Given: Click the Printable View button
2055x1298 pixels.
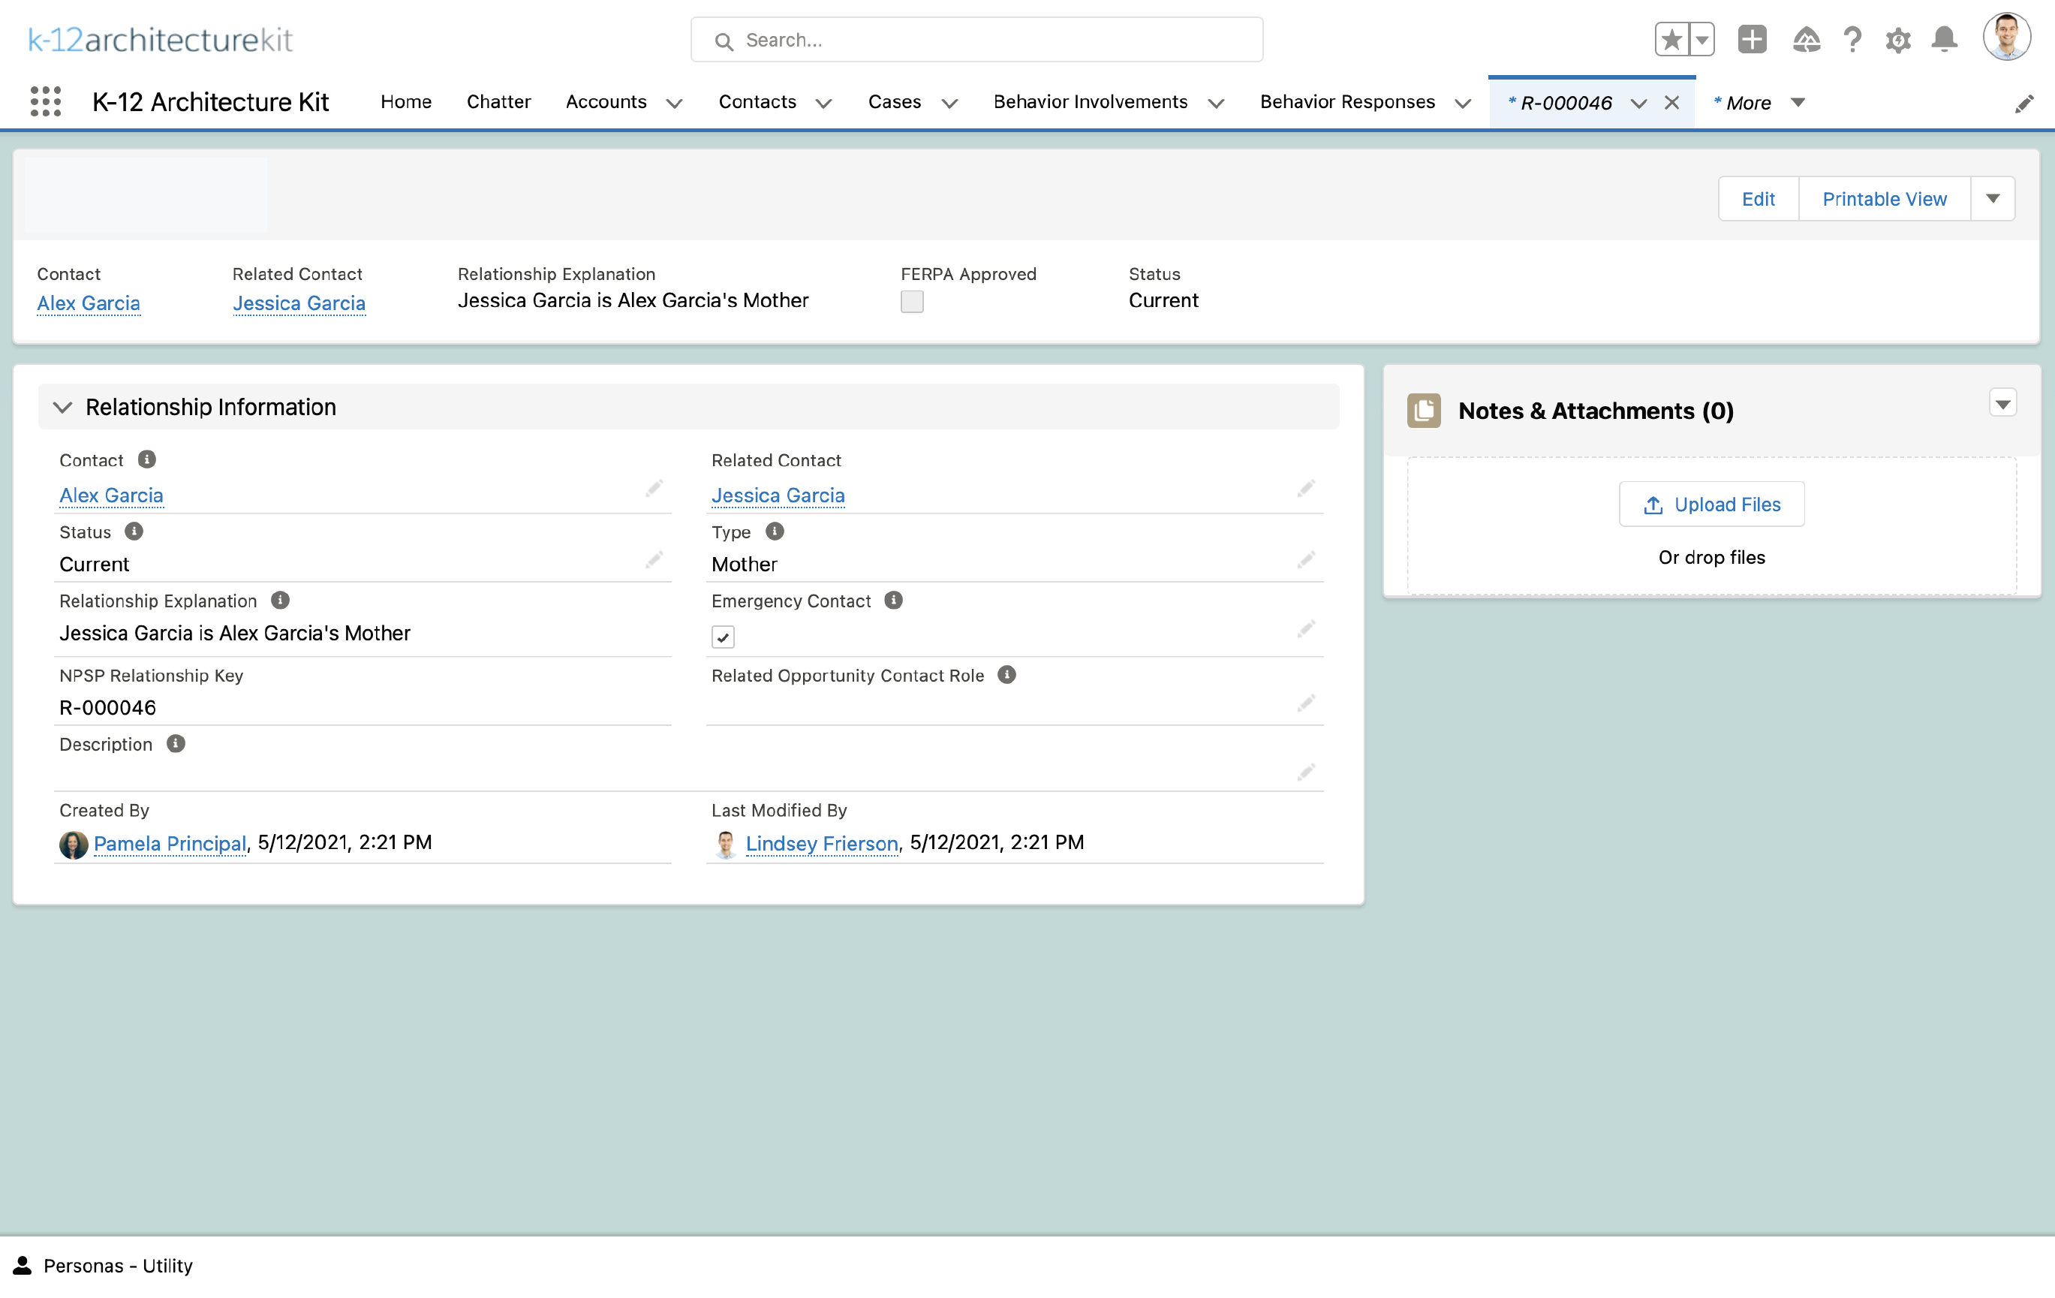Looking at the screenshot, I should point(1883,199).
